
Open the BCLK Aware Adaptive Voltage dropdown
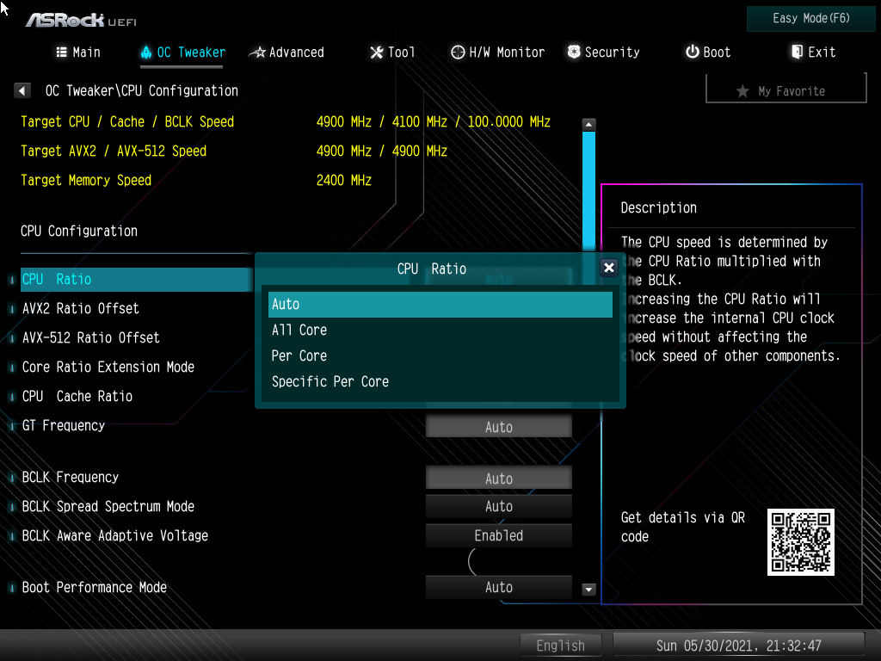[498, 535]
